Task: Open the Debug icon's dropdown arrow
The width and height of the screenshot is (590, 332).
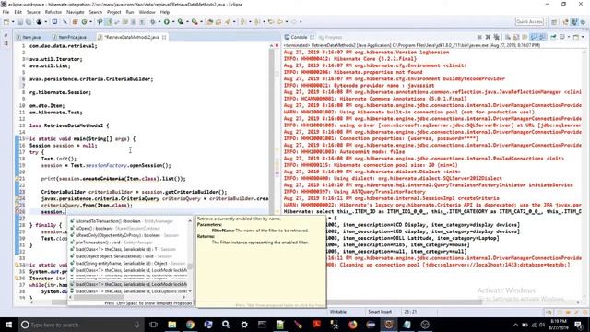Action: [159, 22]
